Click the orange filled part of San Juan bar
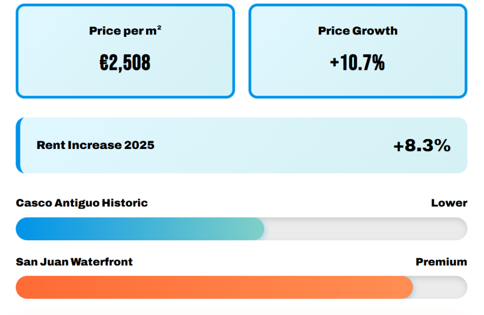The image size is (484, 315). [x=214, y=288]
